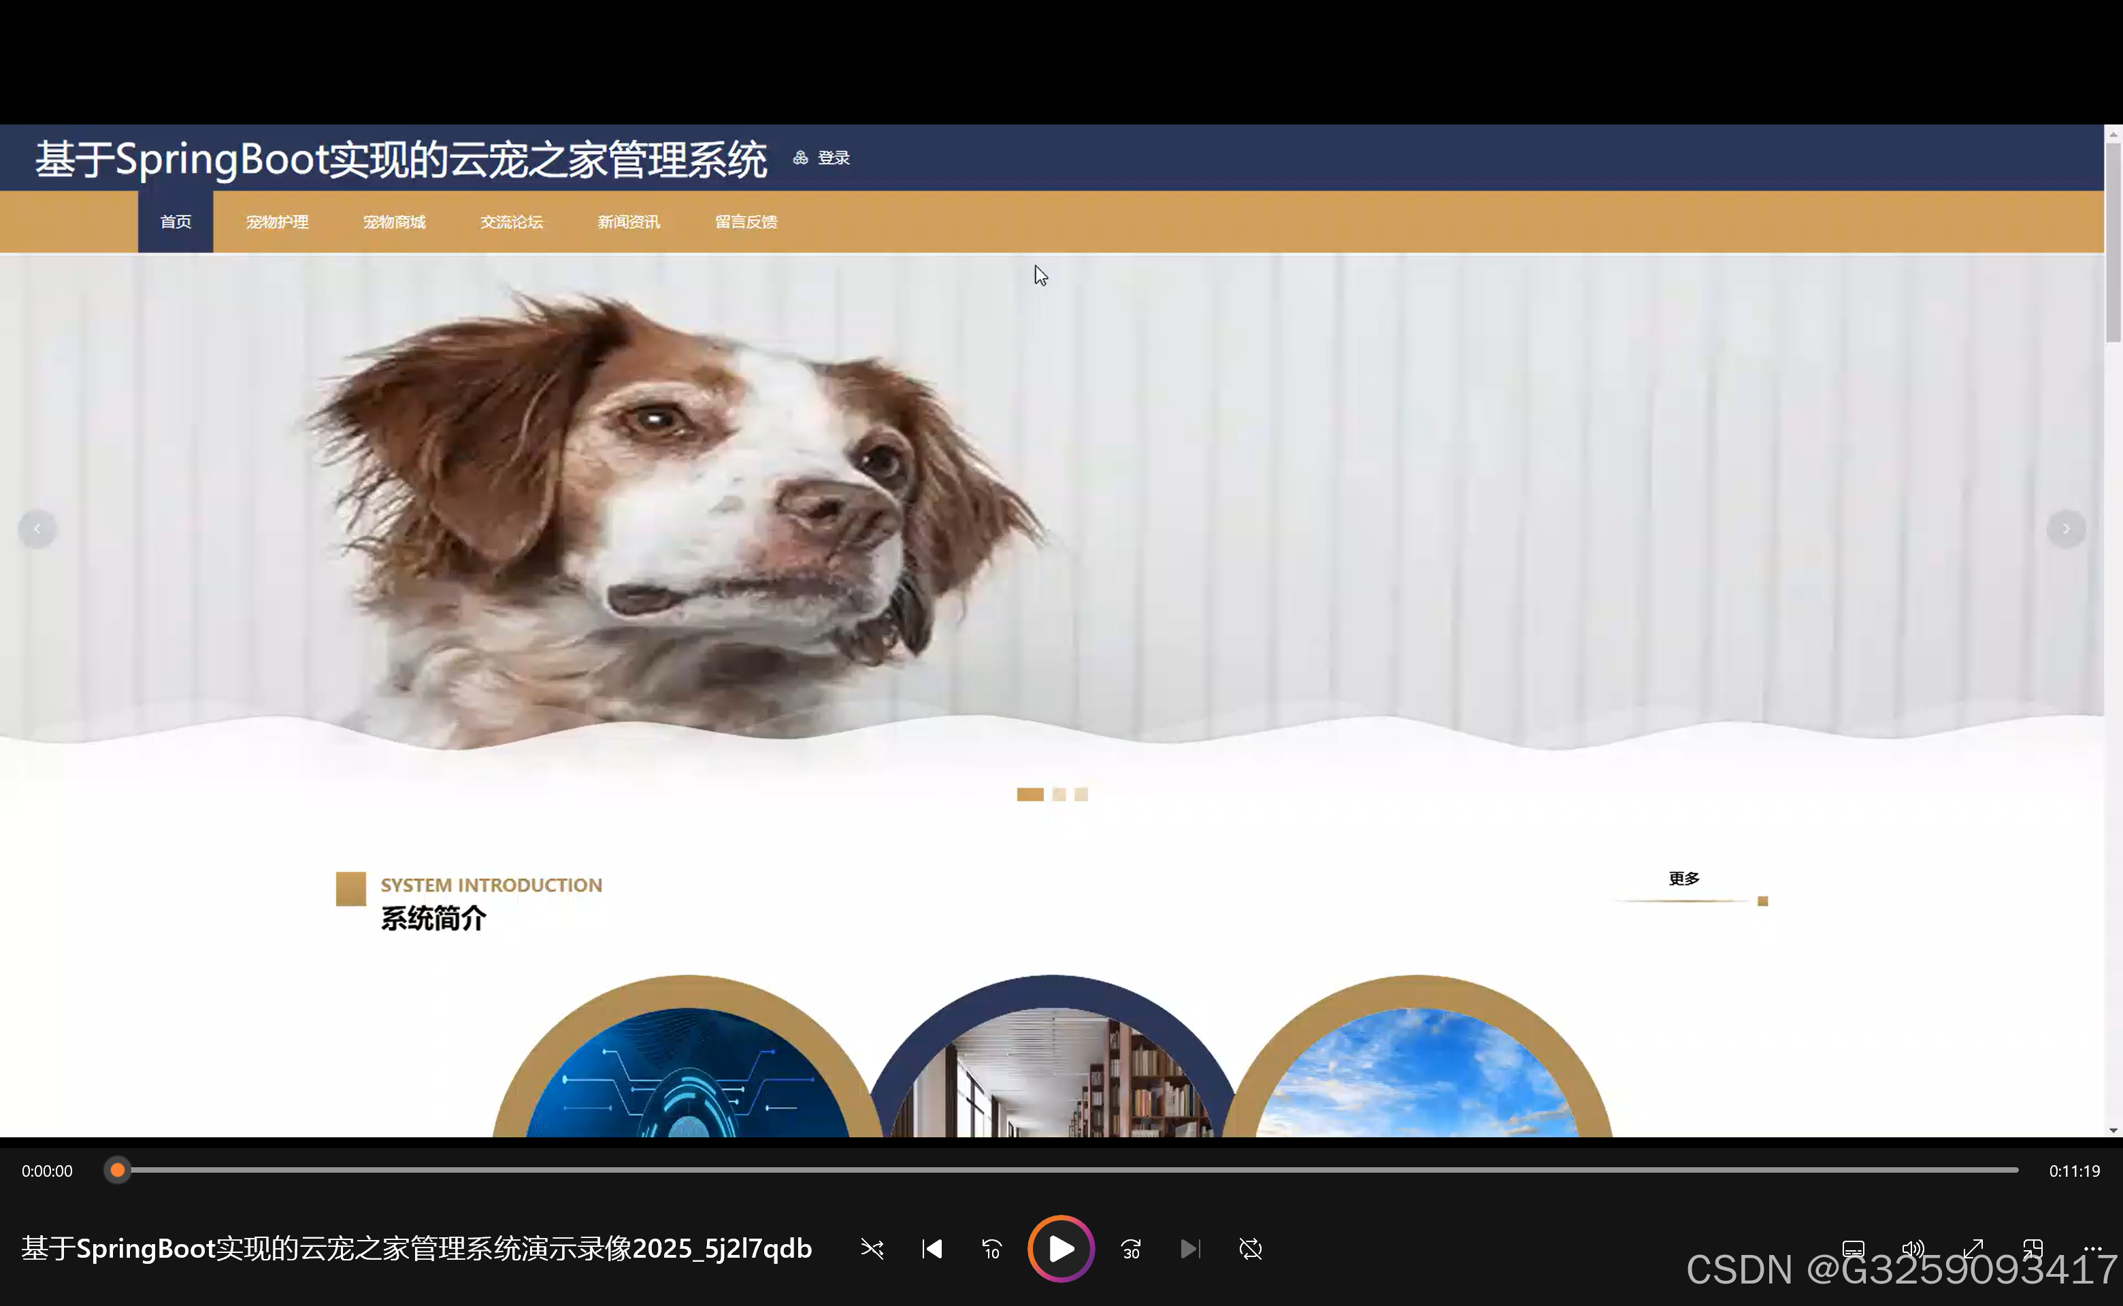Skip back 10 seconds
This screenshot has width=2123, height=1306.
[991, 1249]
